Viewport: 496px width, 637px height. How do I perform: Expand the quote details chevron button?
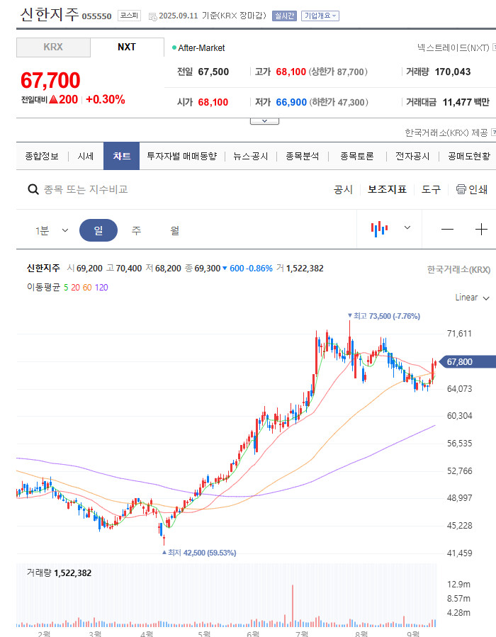coord(264,121)
